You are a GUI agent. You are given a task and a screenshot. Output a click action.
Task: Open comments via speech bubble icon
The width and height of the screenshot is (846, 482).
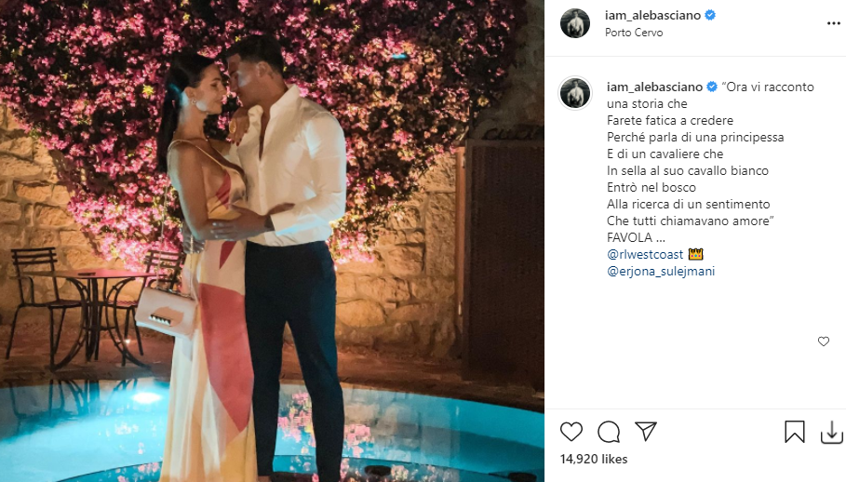pos(609,432)
